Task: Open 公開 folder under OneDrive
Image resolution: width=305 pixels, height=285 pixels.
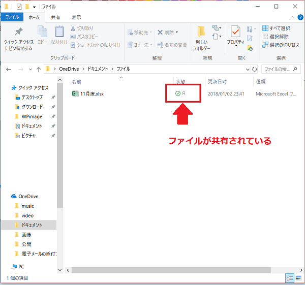Action: (x=23, y=244)
